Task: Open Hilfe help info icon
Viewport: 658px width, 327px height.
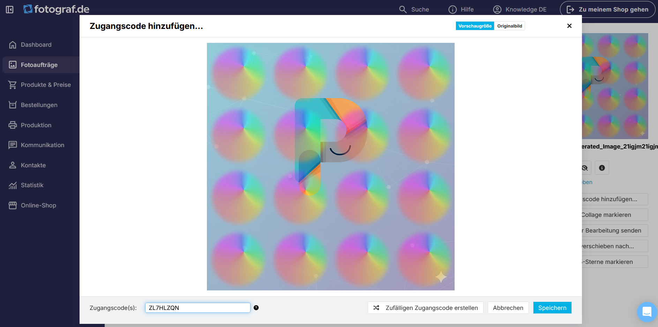Action: point(453,9)
